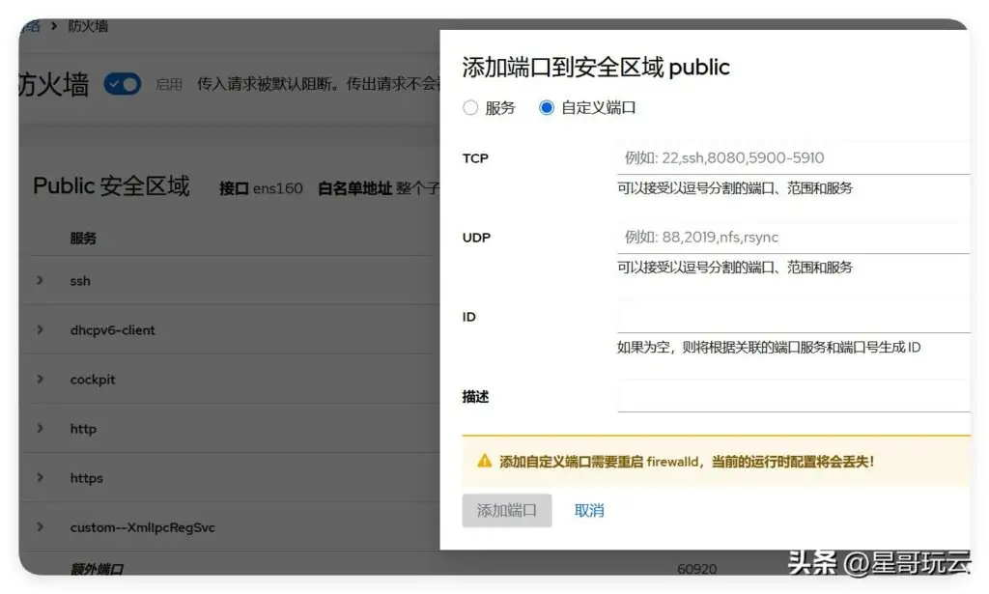Expand the ssh service row

point(39,280)
